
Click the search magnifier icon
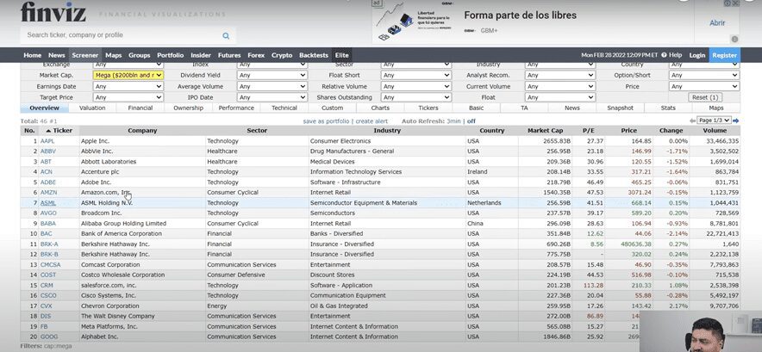pyautogui.click(x=227, y=36)
